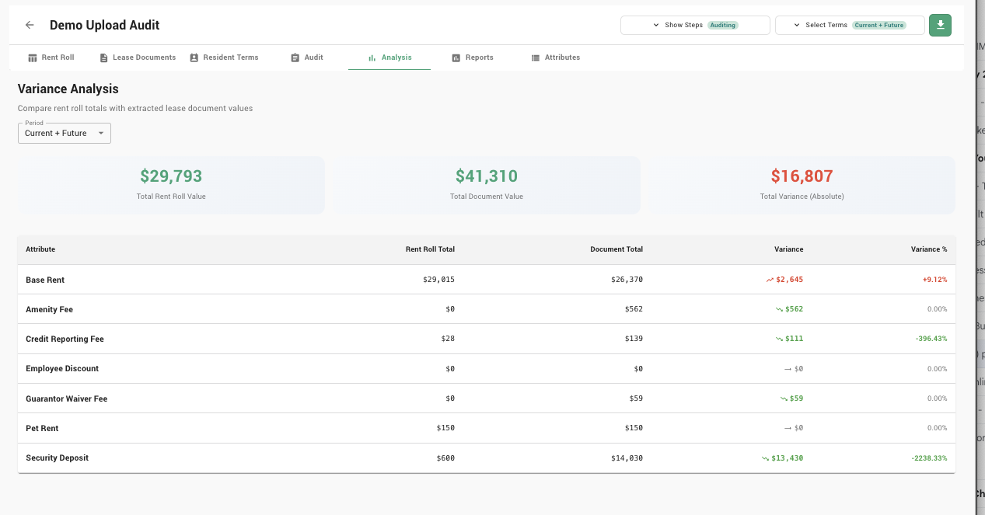985x515 pixels.
Task: Click the Attribute column header
Action: coord(40,249)
